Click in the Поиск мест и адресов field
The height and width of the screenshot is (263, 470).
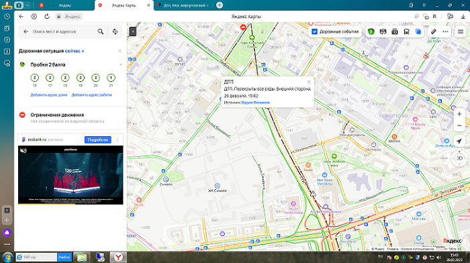click(63, 32)
